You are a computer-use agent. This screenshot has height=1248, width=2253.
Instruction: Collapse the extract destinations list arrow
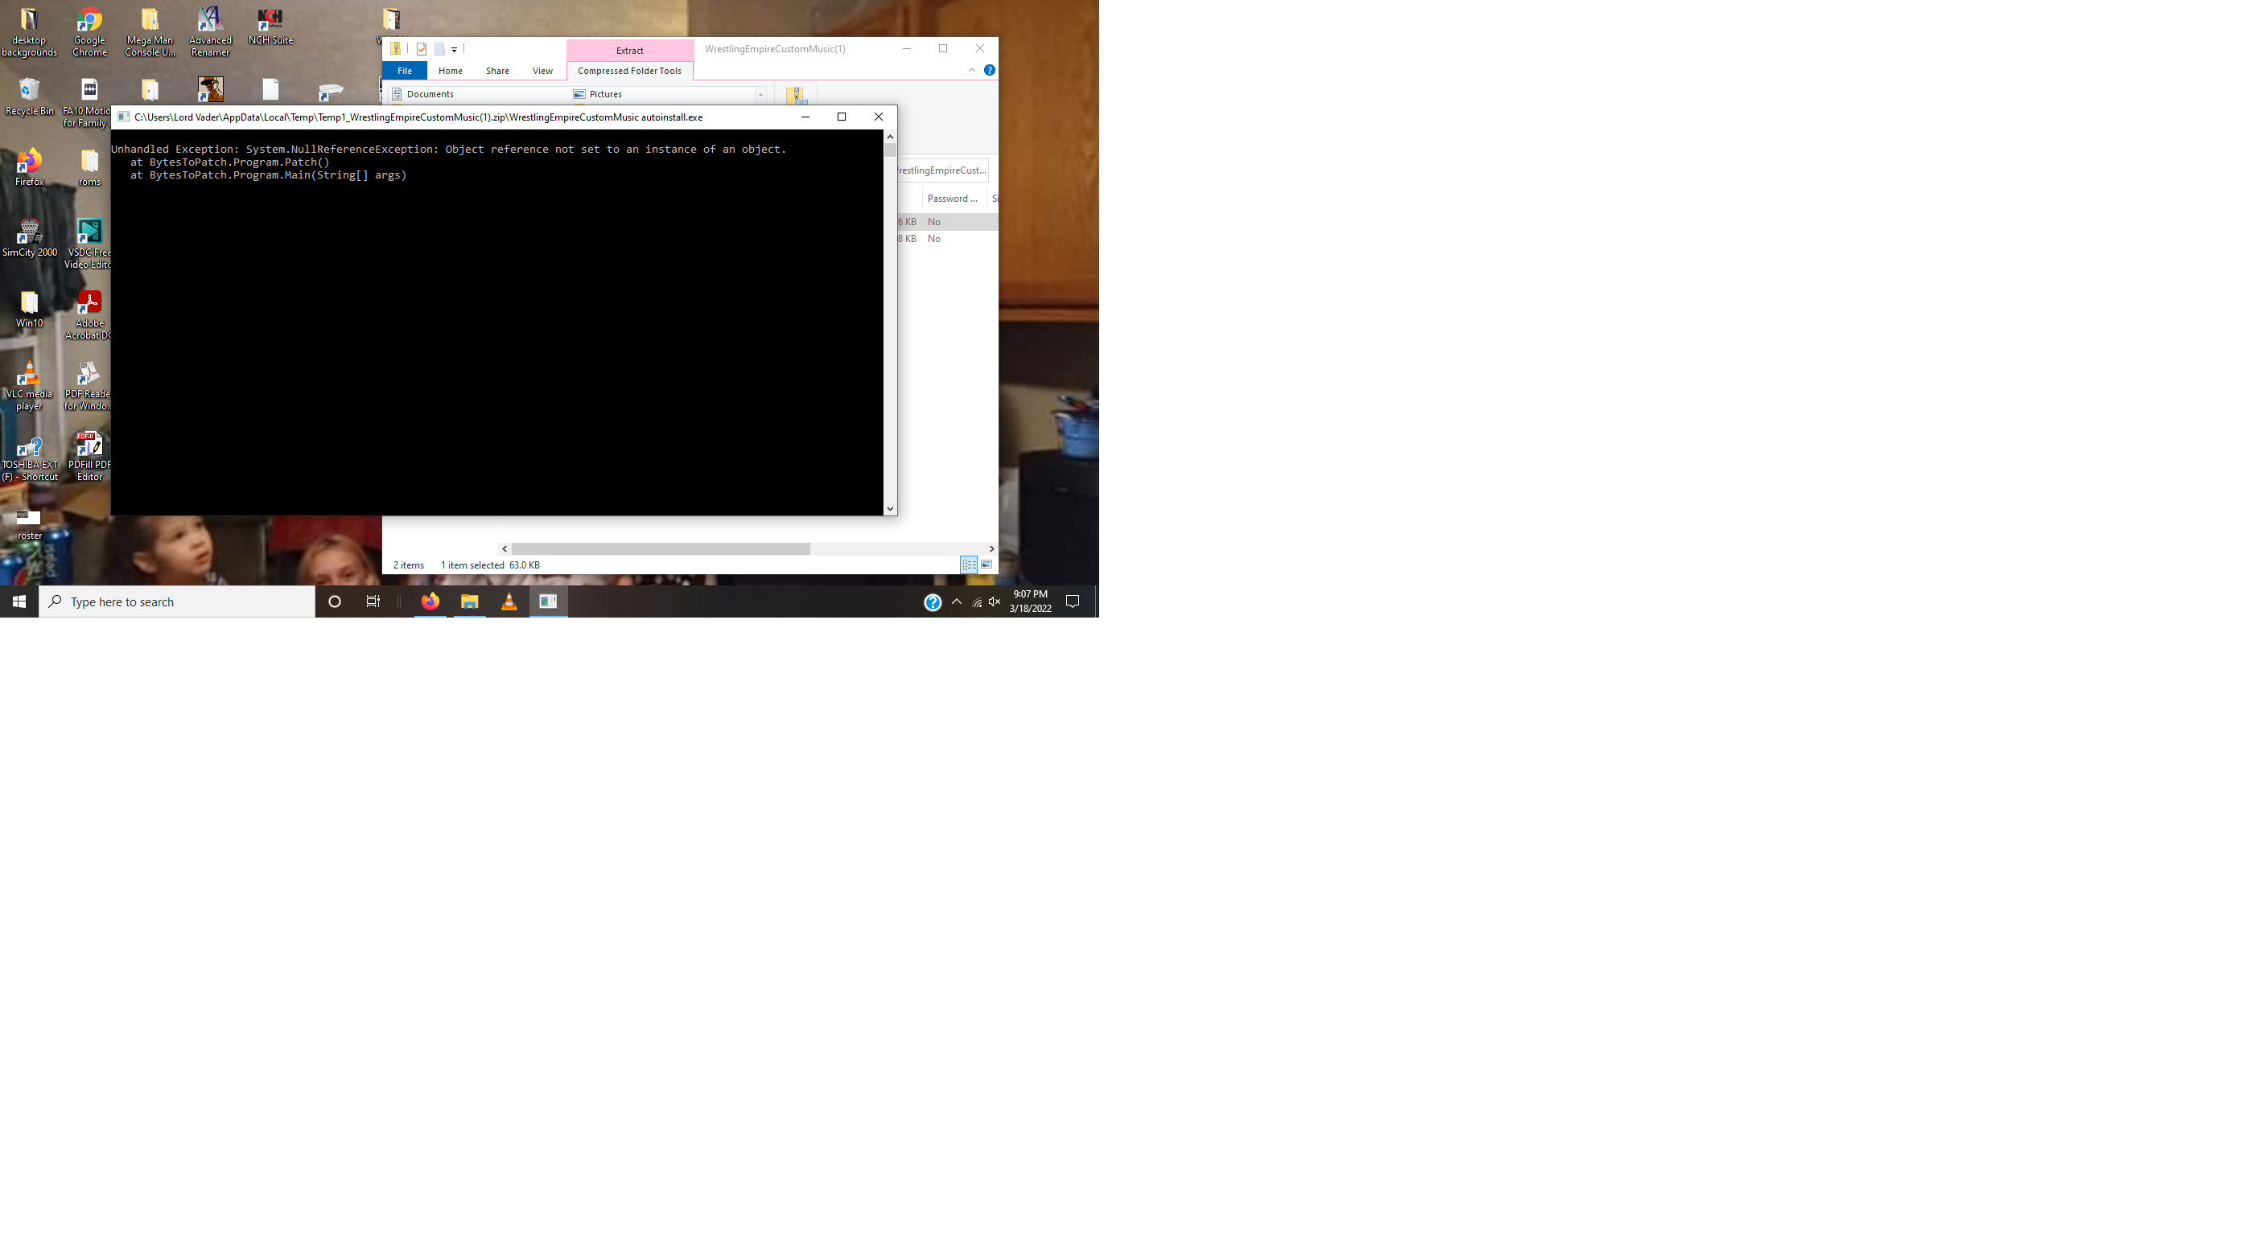[760, 94]
